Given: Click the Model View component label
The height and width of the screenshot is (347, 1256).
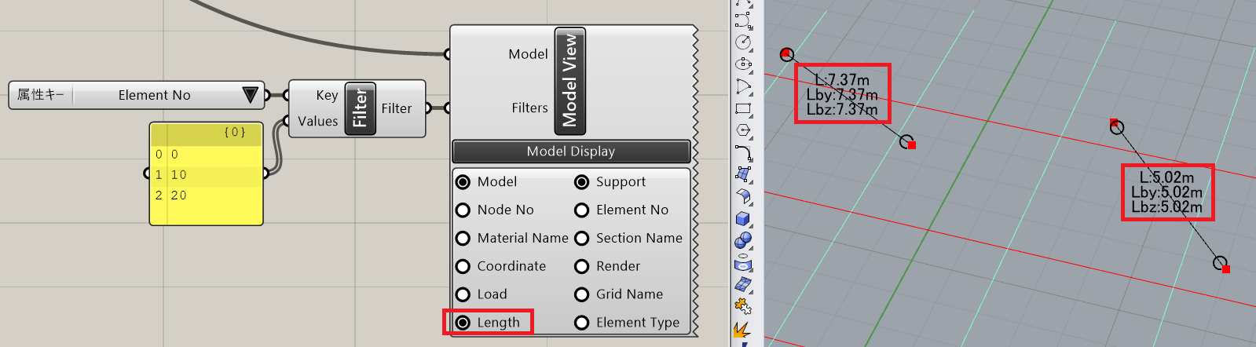Looking at the screenshot, I should [x=570, y=80].
